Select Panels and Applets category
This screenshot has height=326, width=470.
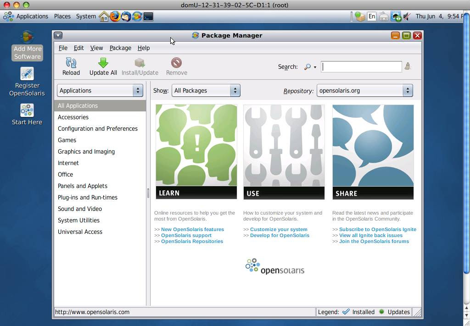point(100,186)
